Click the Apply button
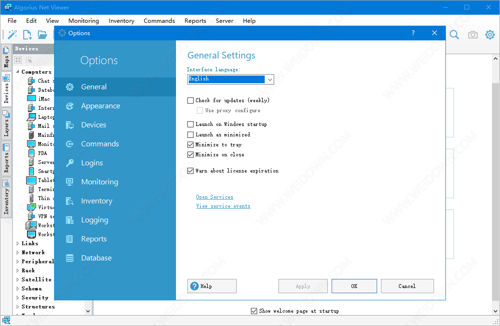Viewport: 500px width, 326px height. point(303,286)
